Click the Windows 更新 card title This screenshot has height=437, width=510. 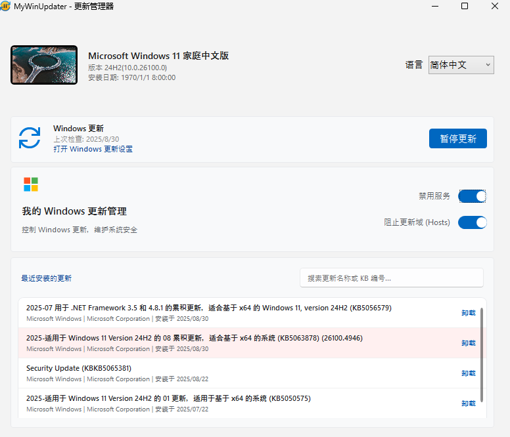78,129
